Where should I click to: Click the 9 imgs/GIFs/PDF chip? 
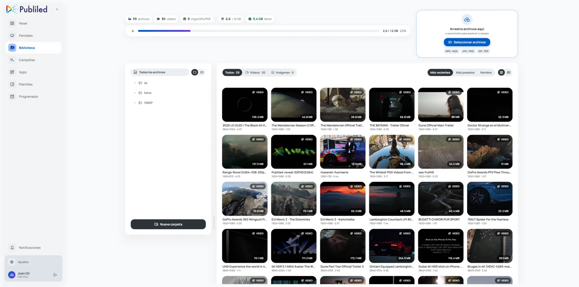click(x=197, y=19)
